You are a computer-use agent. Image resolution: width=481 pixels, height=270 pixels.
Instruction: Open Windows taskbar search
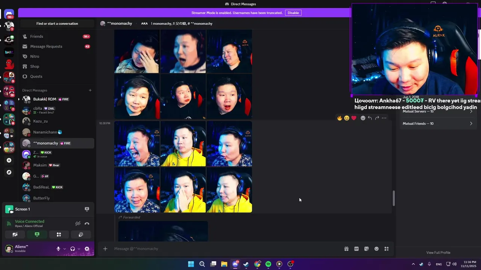pyautogui.click(x=202, y=264)
